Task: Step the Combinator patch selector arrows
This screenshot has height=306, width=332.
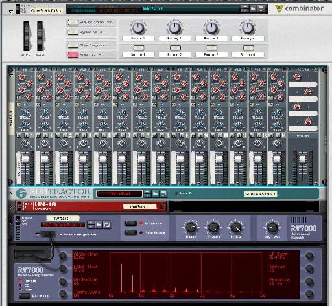Action: pos(245,8)
